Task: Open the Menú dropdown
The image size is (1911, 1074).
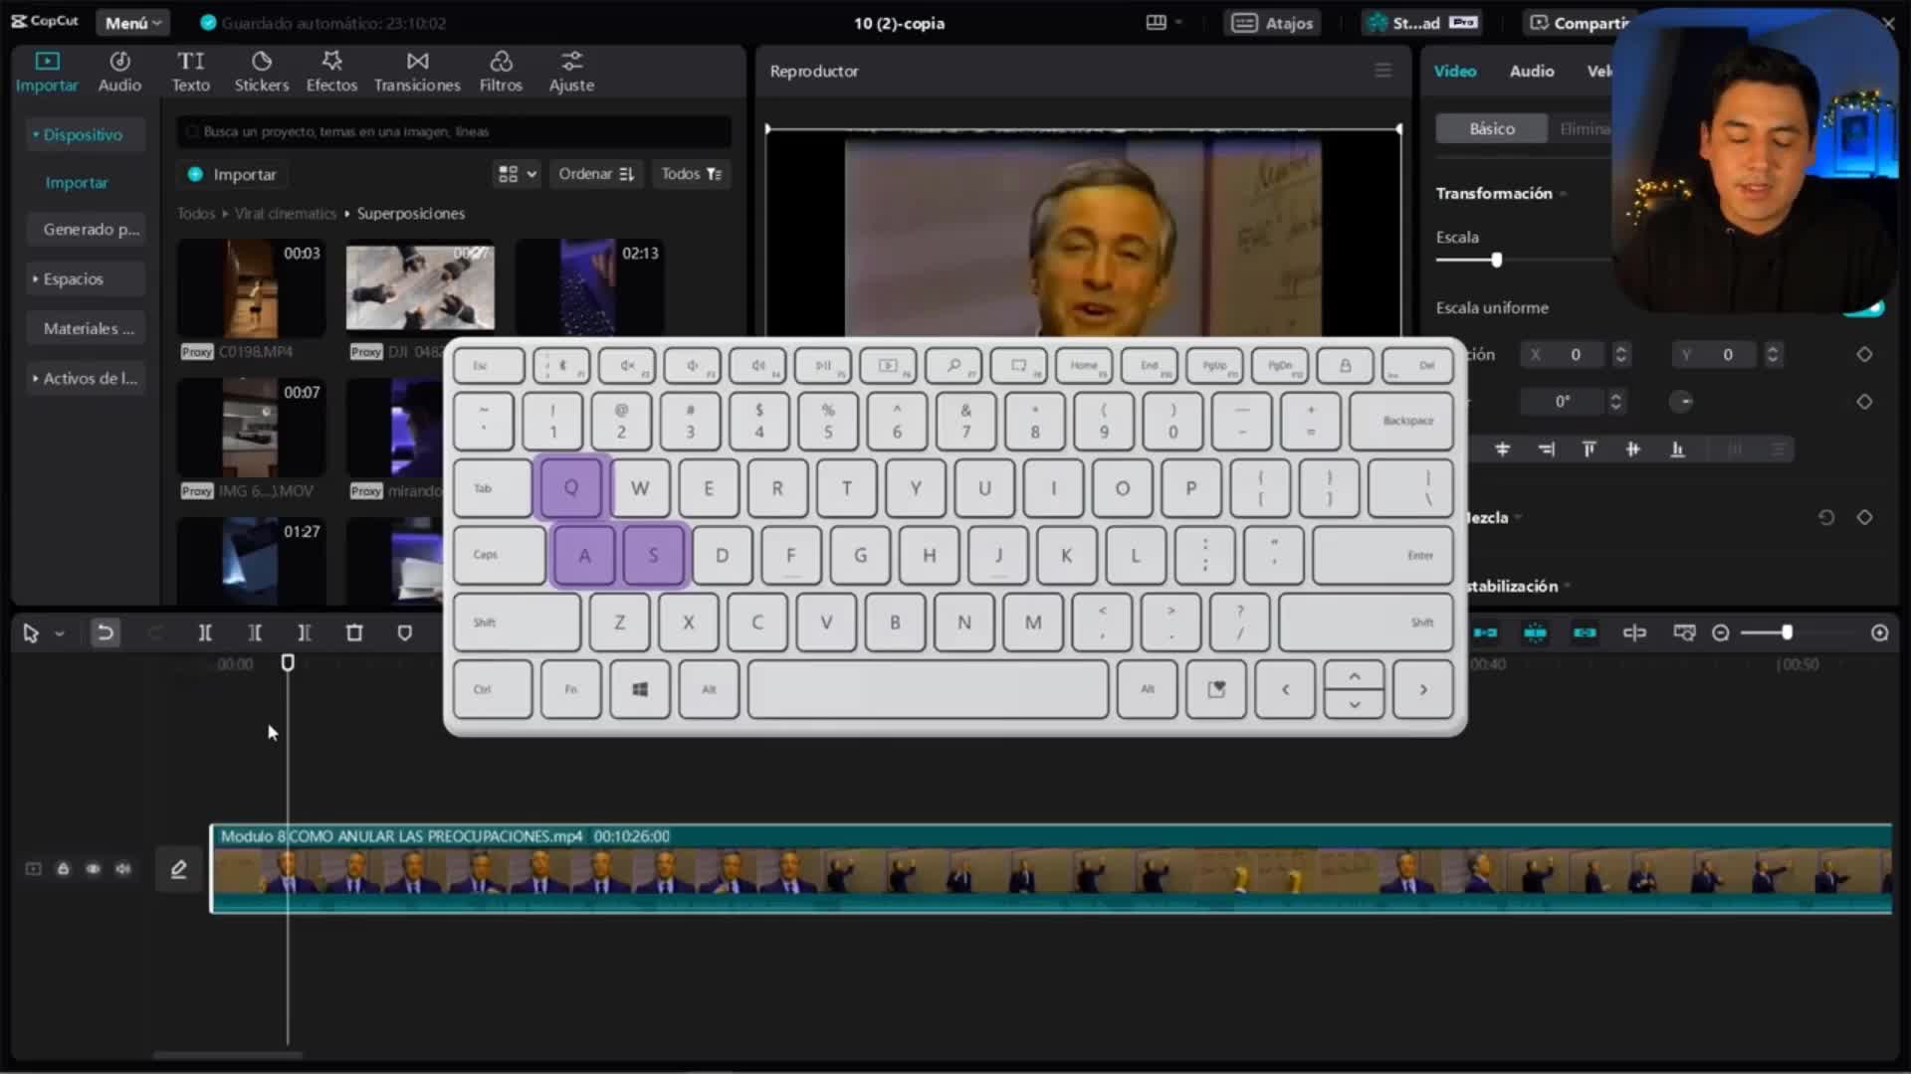Action: click(132, 23)
